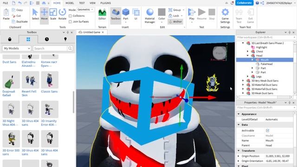The width and height of the screenshot is (297, 167).
Task: Enable the Collisions checkbox
Action: 70,16
